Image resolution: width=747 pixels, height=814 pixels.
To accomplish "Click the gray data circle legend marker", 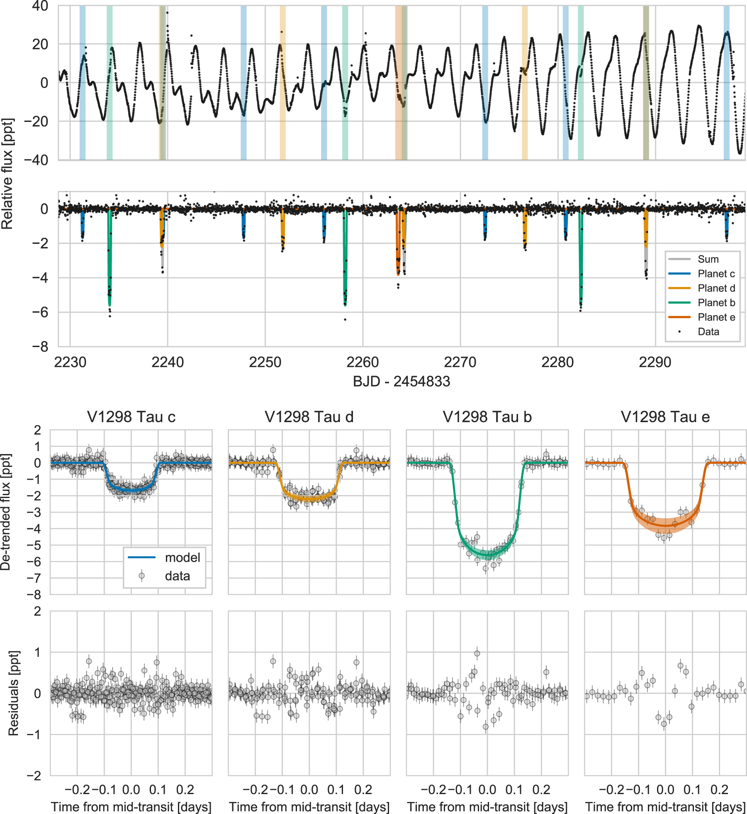I will 141,576.
